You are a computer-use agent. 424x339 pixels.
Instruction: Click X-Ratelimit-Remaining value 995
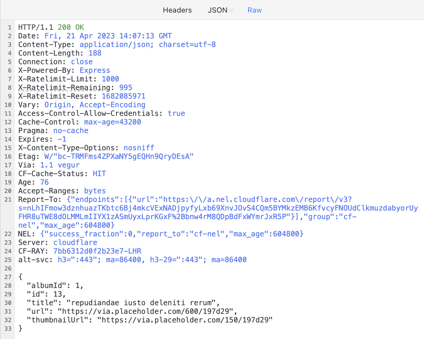(x=126, y=87)
